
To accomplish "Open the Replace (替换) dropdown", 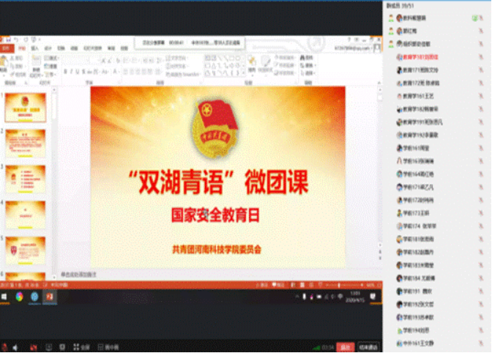I will 307,65.
